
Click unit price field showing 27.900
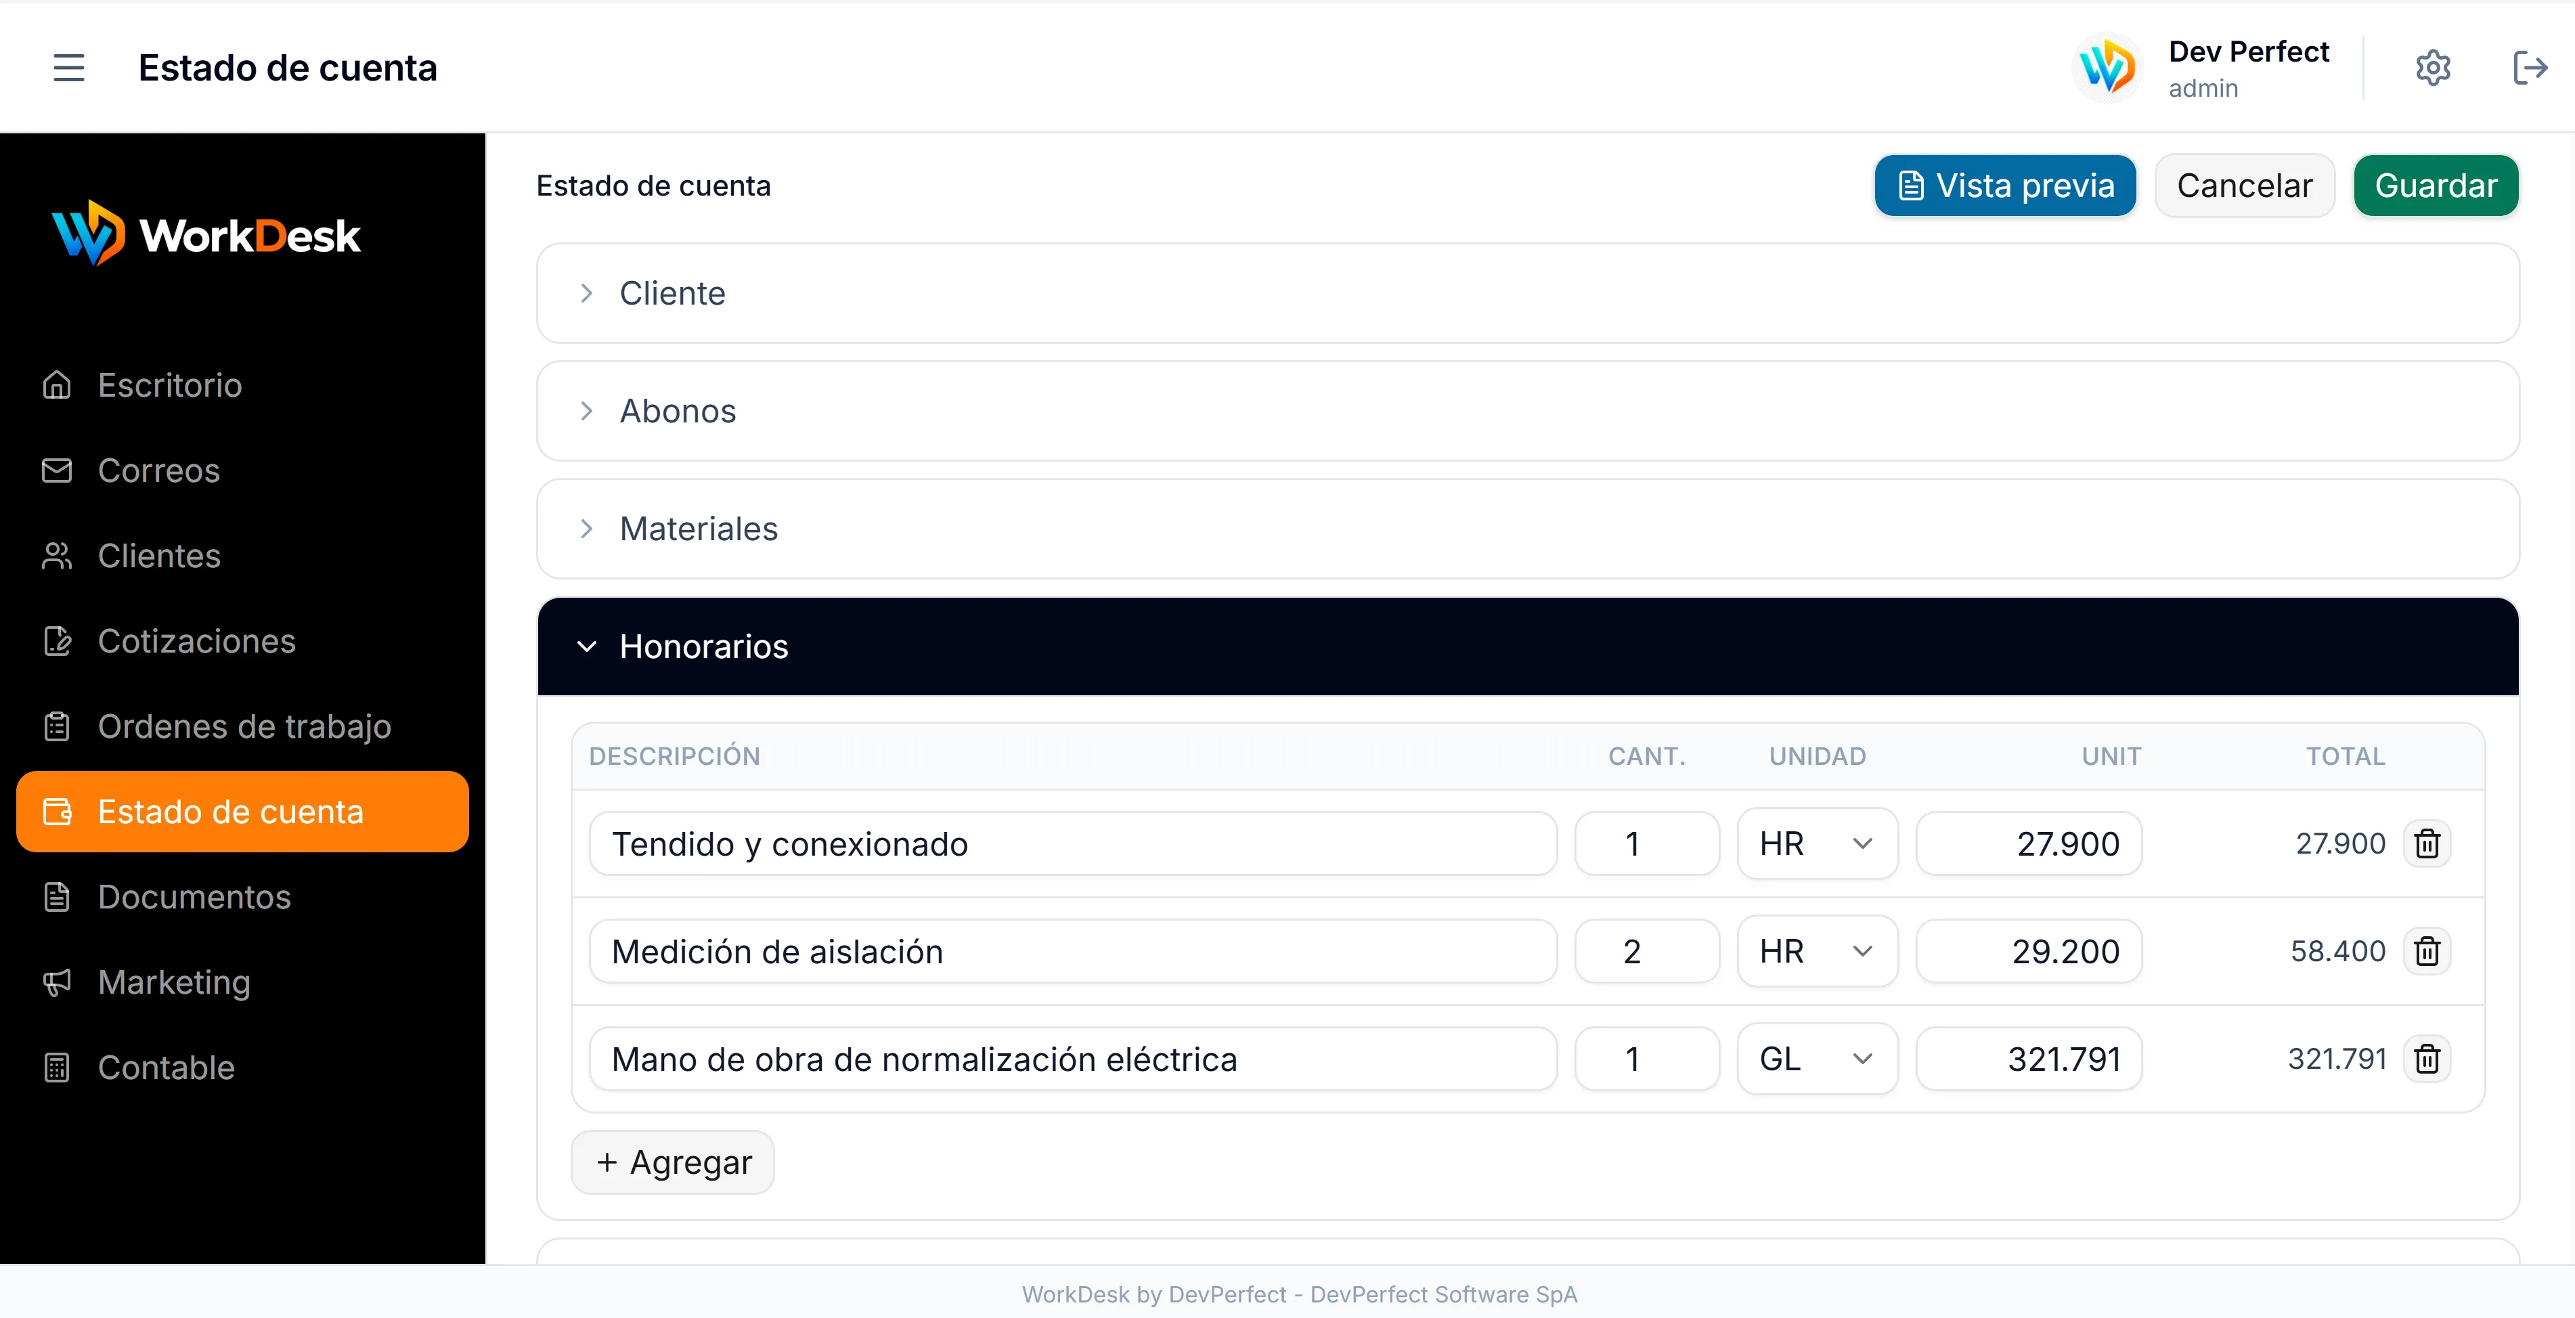coord(2028,844)
